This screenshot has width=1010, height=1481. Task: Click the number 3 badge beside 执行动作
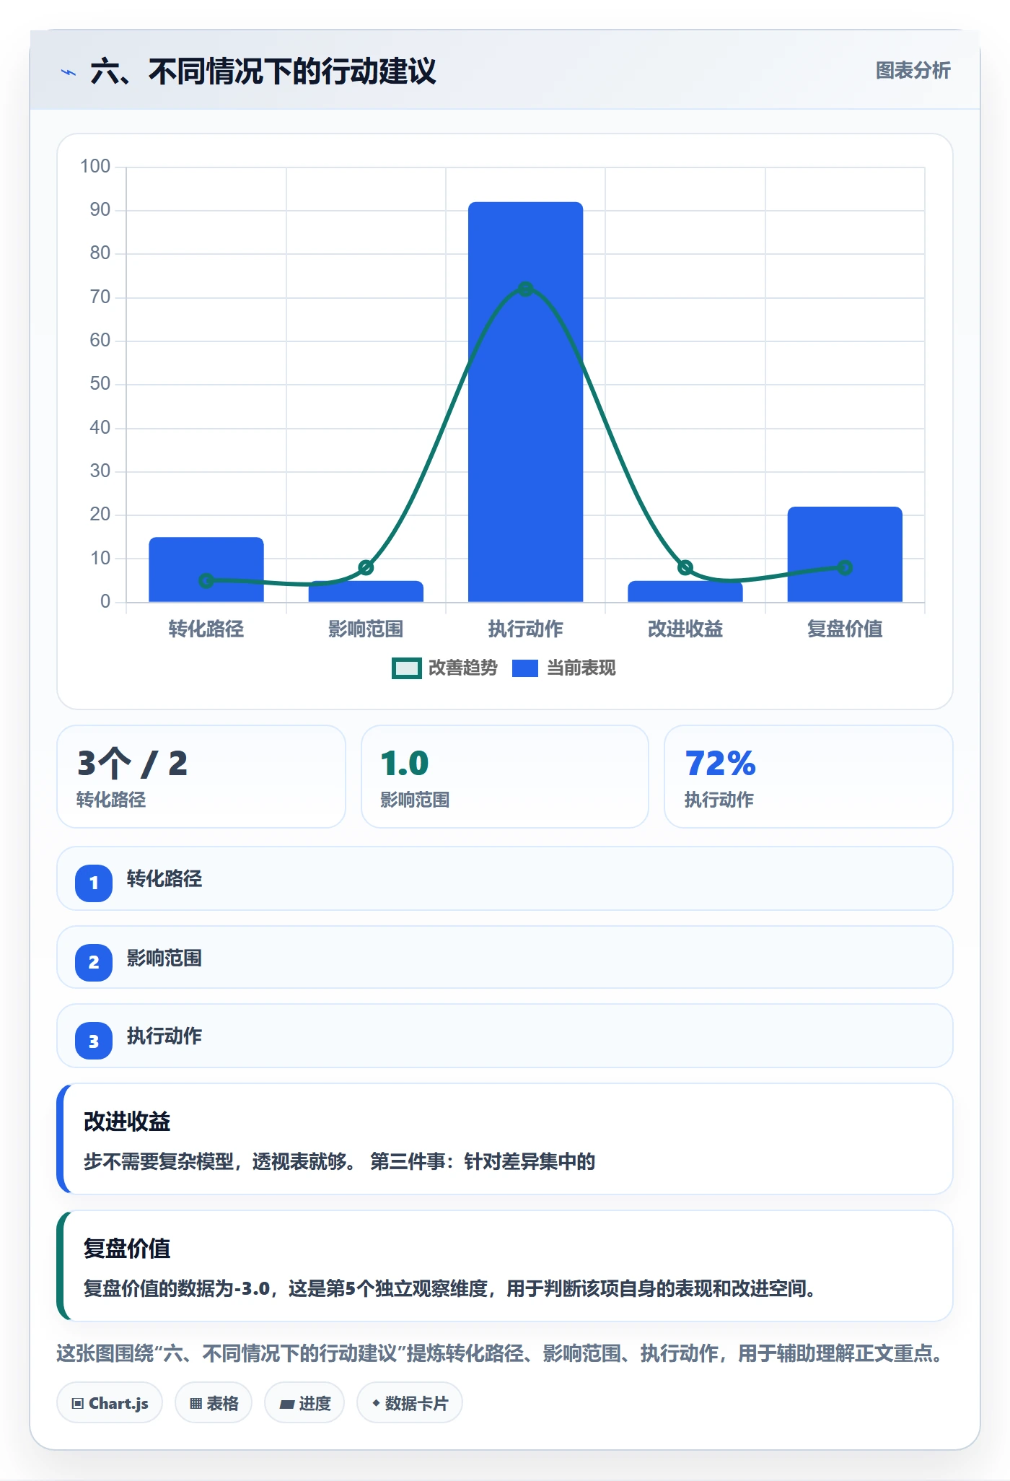click(x=94, y=1041)
